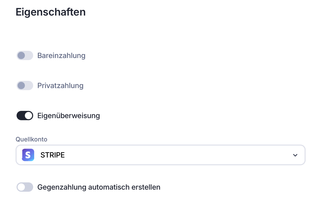Toggle Gegenzahlung automatisch erstellen on
Screen dimensions: 317x200
click(25, 187)
